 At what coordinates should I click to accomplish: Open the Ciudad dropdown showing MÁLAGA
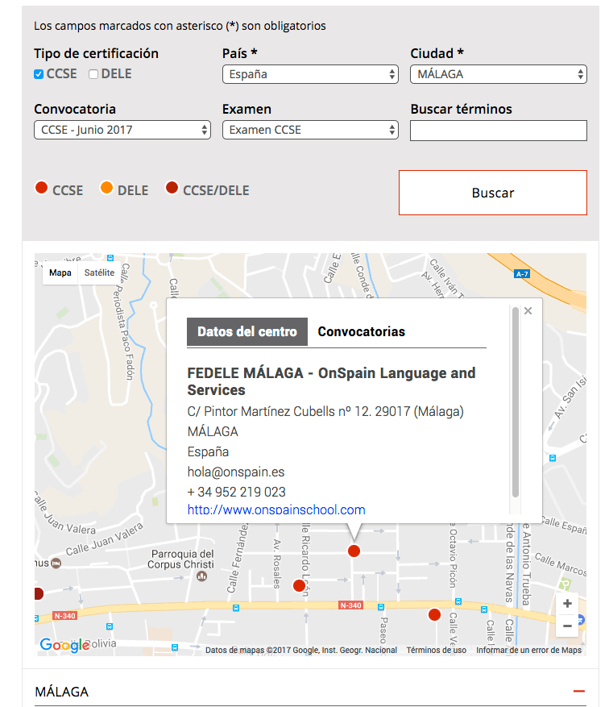(x=498, y=74)
